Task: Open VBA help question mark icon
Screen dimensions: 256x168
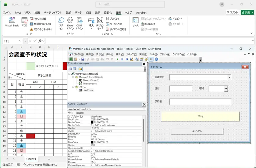Action: [x=156, y=59]
